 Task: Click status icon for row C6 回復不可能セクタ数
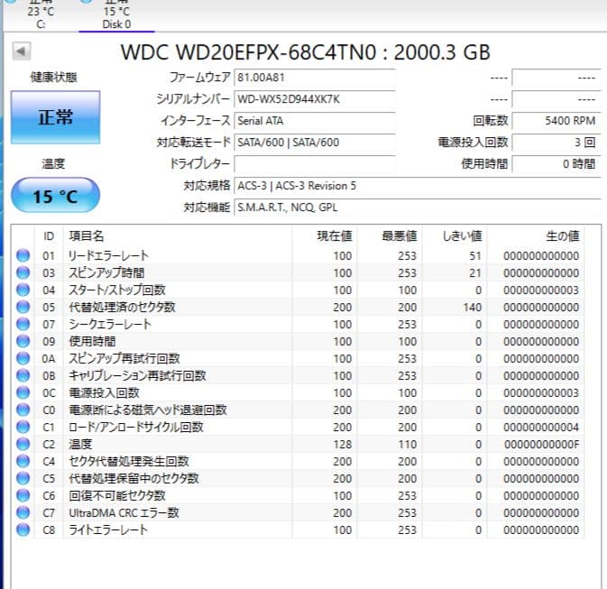(x=23, y=496)
